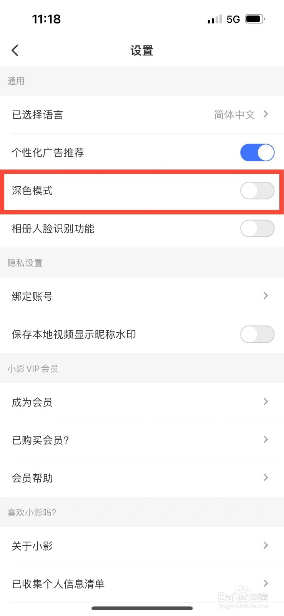The height and width of the screenshot is (616, 284).
Task: Tap the cellular signal bars icon
Action: [214, 19]
